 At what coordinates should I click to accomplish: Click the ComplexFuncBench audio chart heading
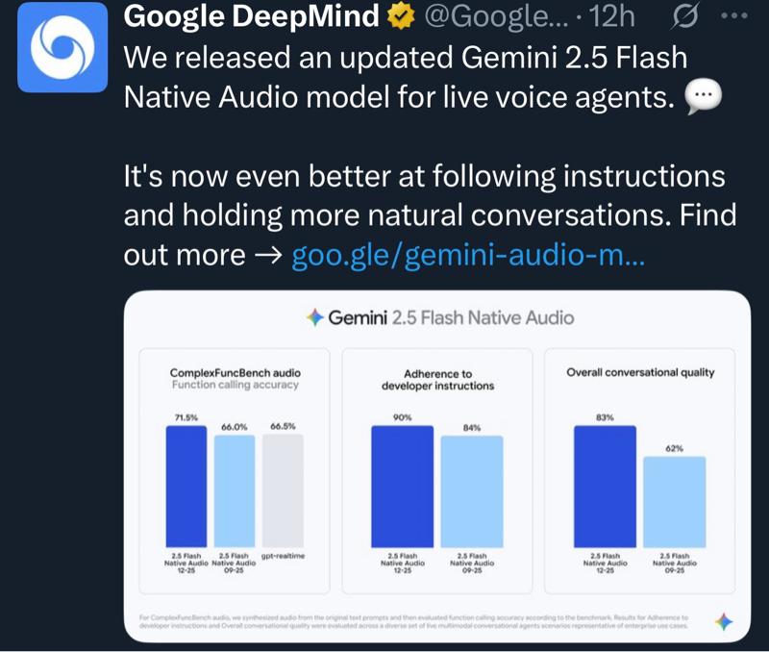pyautogui.click(x=236, y=372)
